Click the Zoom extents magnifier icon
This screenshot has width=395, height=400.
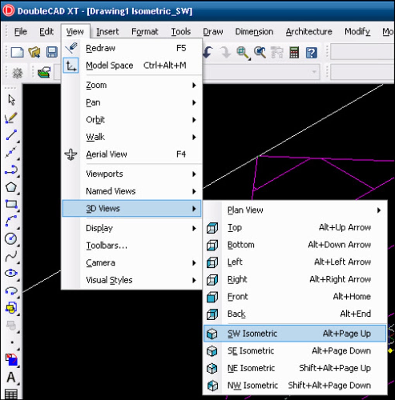tap(260, 52)
